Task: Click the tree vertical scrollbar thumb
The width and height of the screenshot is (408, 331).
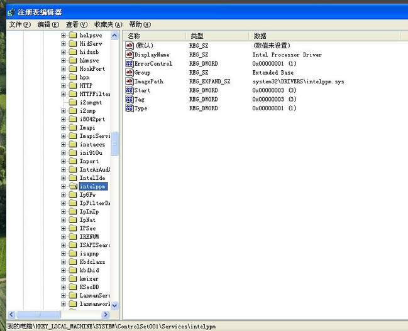Action: (x=114, y=139)
